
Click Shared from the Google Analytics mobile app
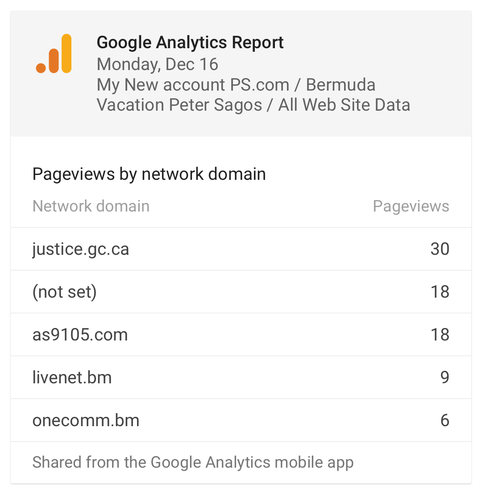pyautogui.click(x=193, y=462)
